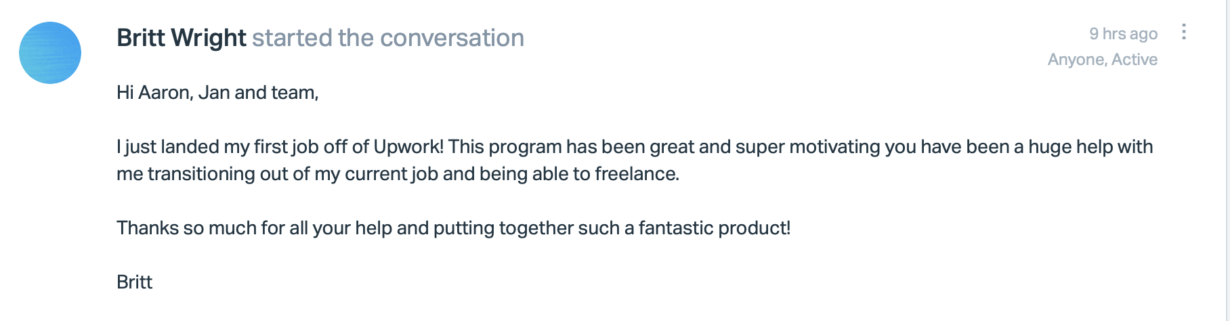Click the phrase "I just landed my first job"
The image size is (1230, 321).
(216, 147)
